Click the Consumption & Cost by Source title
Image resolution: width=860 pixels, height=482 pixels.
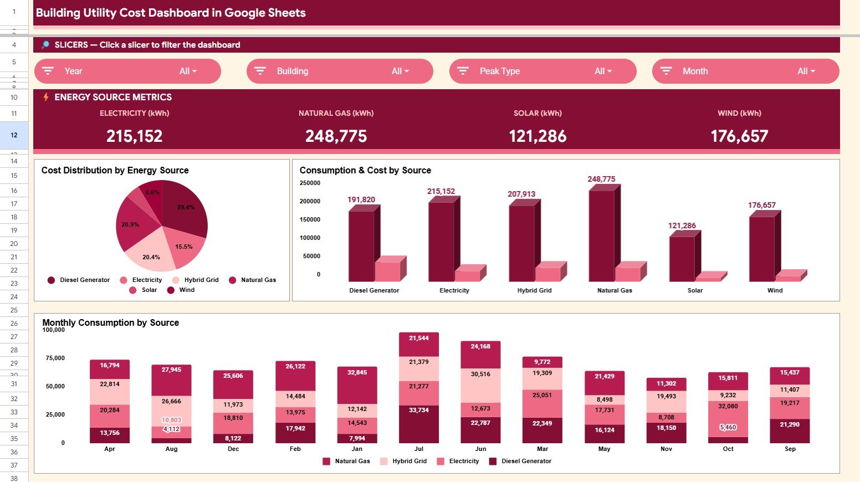click(x=365, y=171)
